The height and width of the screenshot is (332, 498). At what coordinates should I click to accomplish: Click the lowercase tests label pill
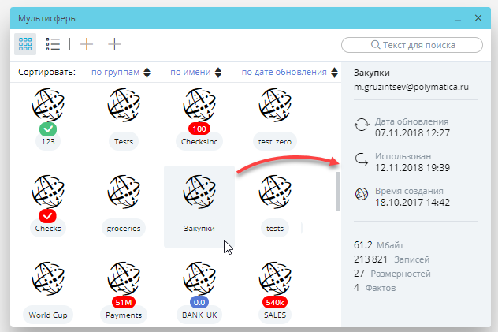(275, 228)
